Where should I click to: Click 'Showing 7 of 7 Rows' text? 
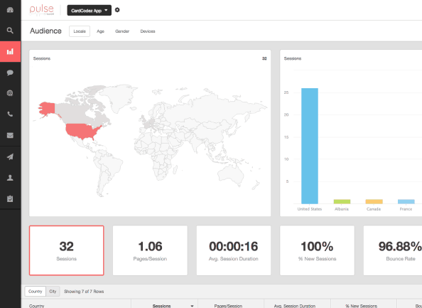click(84, 292)
